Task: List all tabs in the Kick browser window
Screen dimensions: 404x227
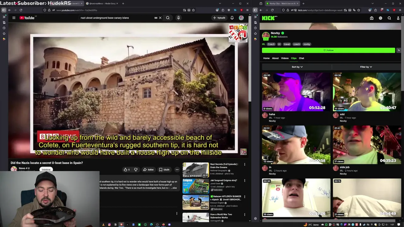Action: coord(372,3)
